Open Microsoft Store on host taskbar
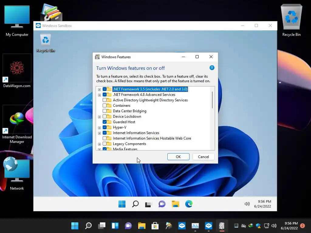311x233 pixels. [155, 226]
